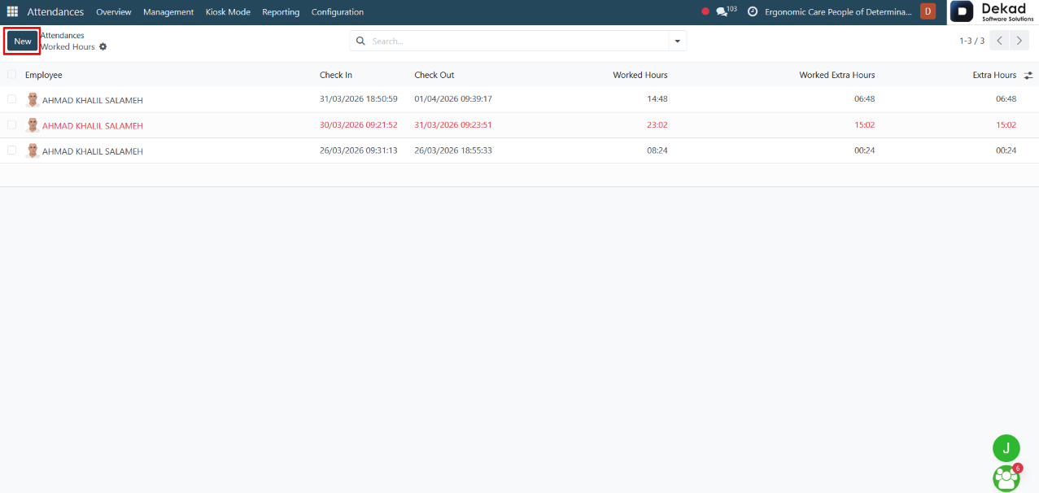The width and height of the screenshot is (1039, 493).
Task: Select checkbox for 31/03/2026 18:50:59 row
Action: click(x=11, y=99)
